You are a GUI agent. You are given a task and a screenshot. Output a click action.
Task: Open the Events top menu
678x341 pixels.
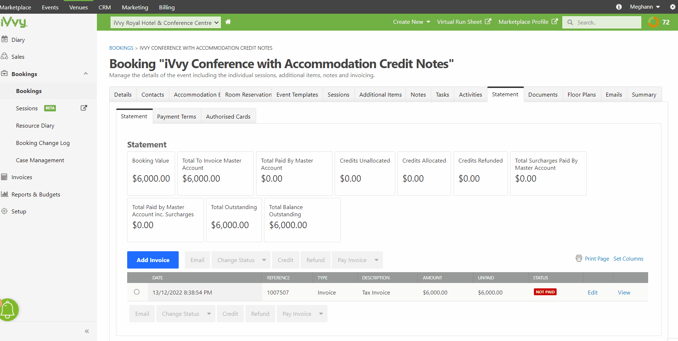pos(50,7)
